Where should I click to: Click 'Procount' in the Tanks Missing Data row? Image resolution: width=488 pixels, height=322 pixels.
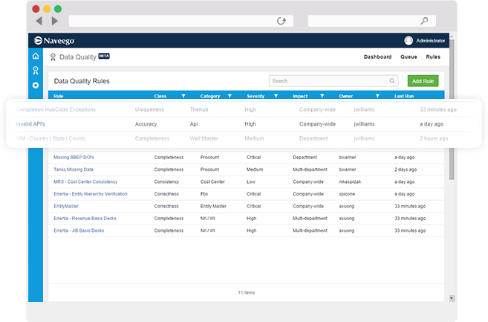click(x=209, y=170)
